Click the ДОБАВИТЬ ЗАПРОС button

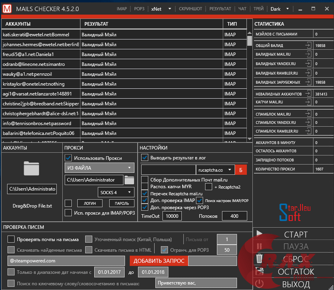point(158,260)
